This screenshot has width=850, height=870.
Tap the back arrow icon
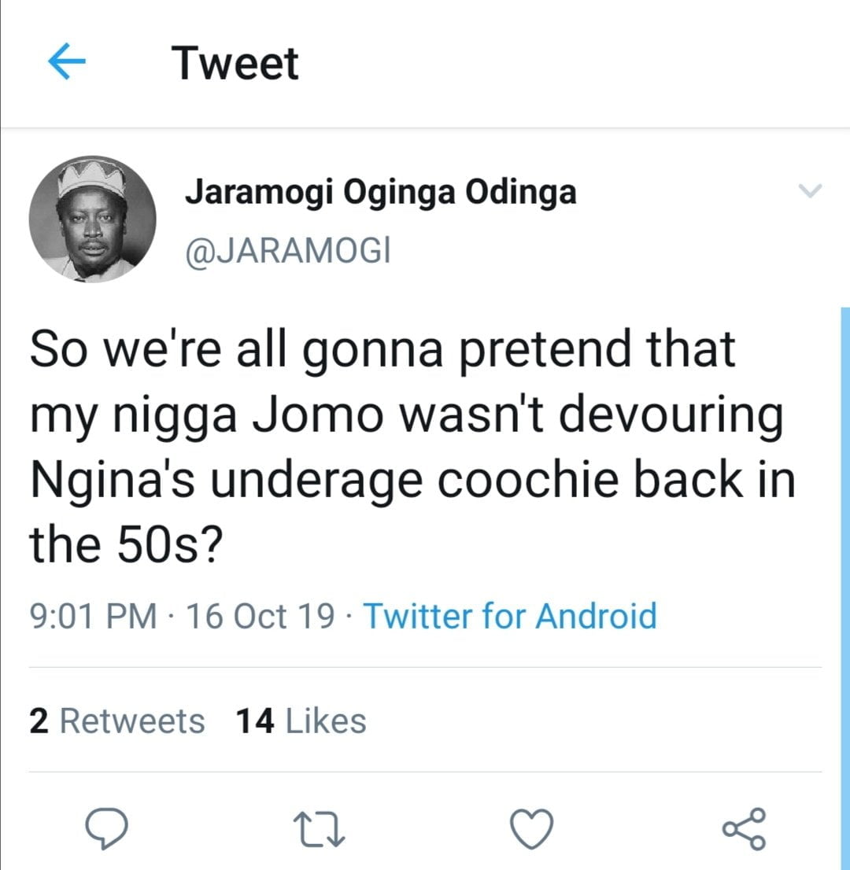[x=67, y=64]
